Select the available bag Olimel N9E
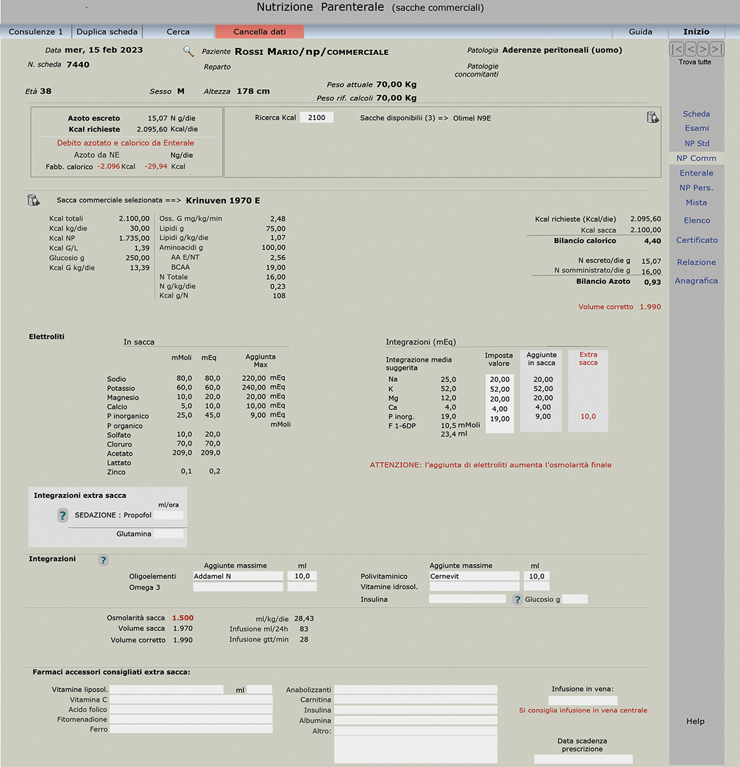 [x=472, y=118]
